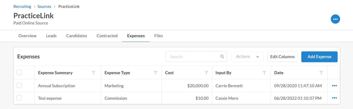Click the Add Expense button

tap(319, 57)
